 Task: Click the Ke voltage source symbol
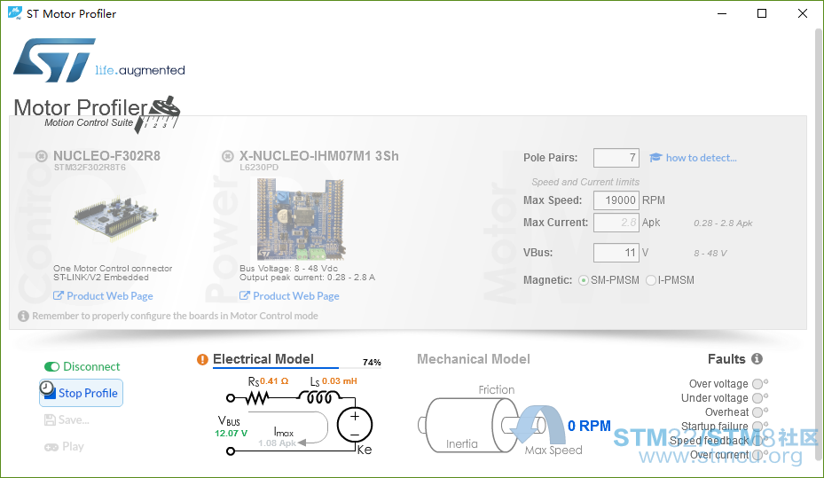pyautogui.click(x=355, y=425)
